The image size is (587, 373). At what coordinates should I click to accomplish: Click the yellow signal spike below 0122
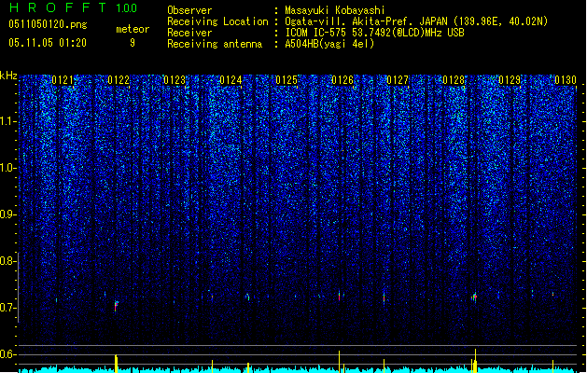click(x=116, y=363)
